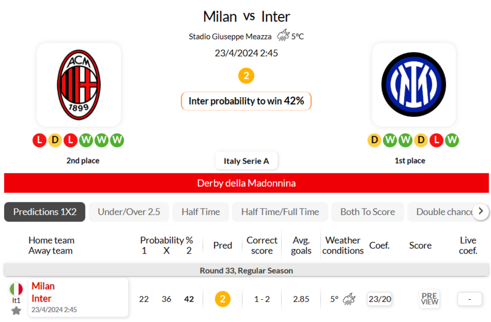Select the Both To Score tab
The height and width of the screenshot is (322, 491).
point(368,212)
